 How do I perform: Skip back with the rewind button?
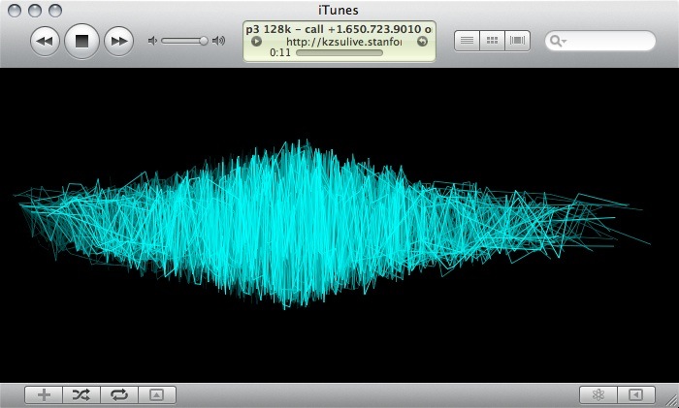45,41
